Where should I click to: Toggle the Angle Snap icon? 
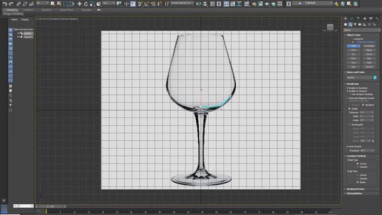(x=147, y=4)
